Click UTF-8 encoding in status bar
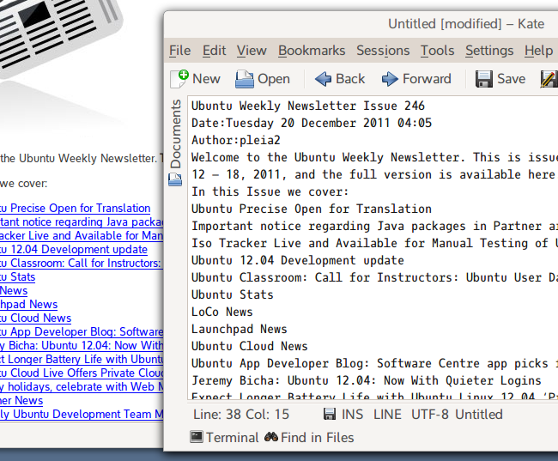This screenshot has width=558, height=461. tap(430, 415)
